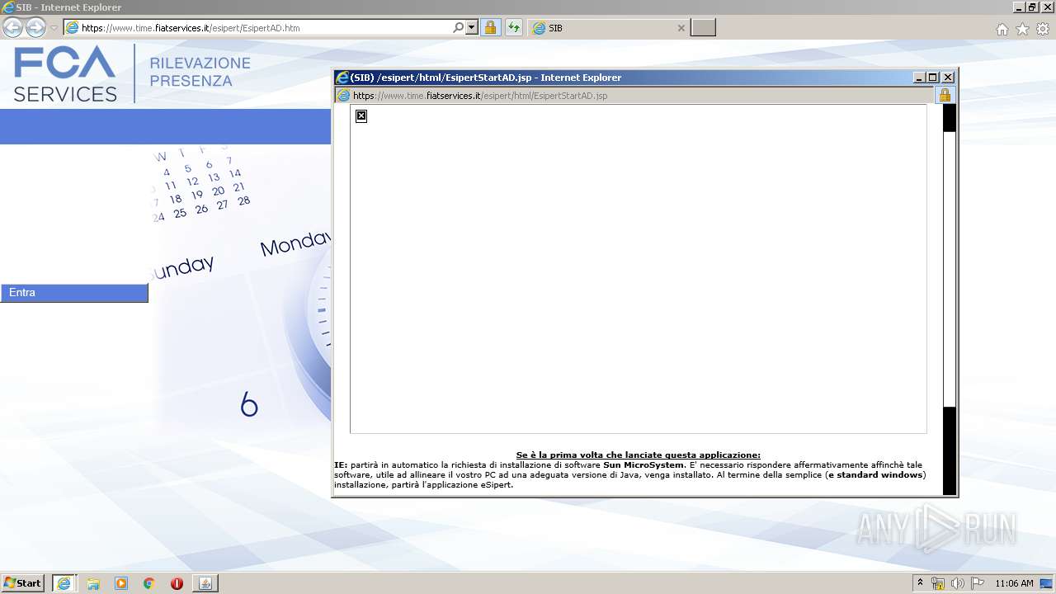Click the popup scrollbar track below the thumb
The width and height of the screenshot is (1056, 594).
(x=950, y=450)
